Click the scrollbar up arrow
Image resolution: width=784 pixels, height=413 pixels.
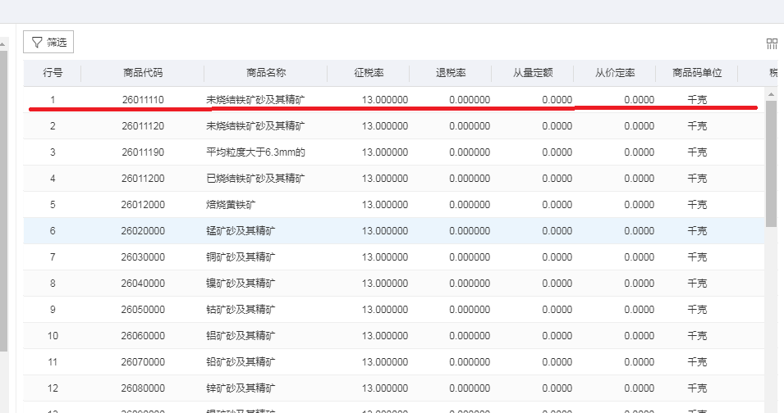pyautogui.click(x=771, y=94)
